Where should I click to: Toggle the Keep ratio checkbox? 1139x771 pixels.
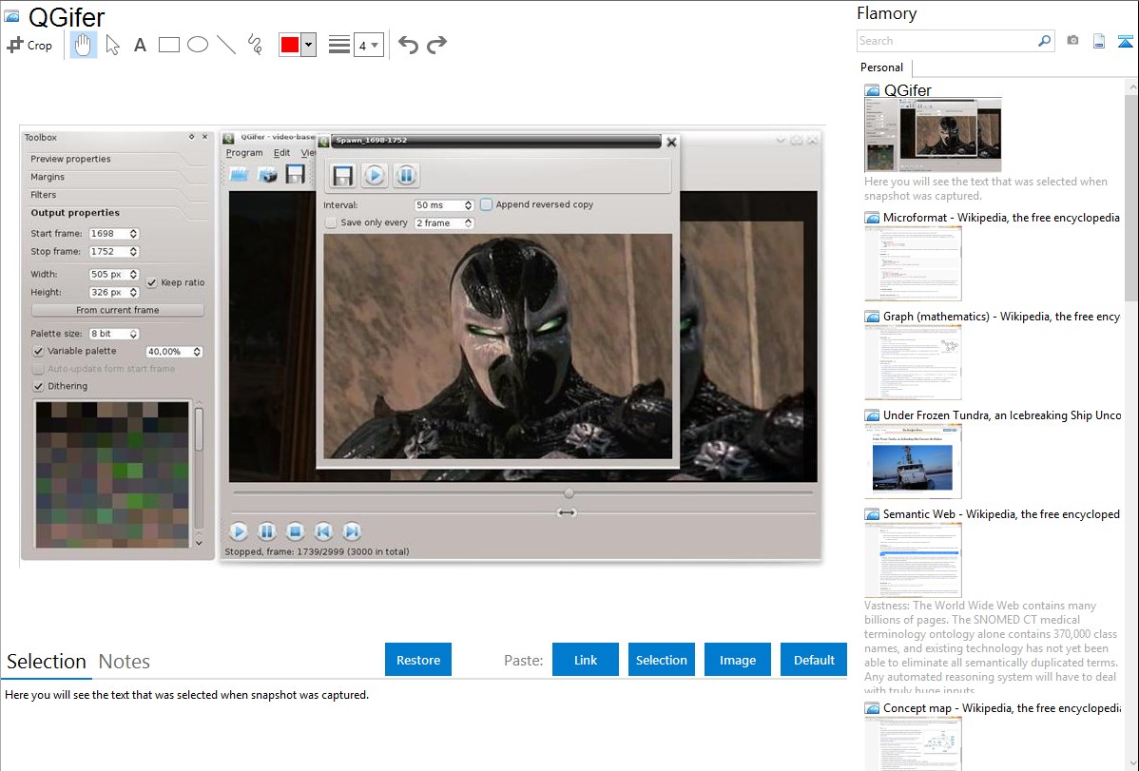coord(152,282)
